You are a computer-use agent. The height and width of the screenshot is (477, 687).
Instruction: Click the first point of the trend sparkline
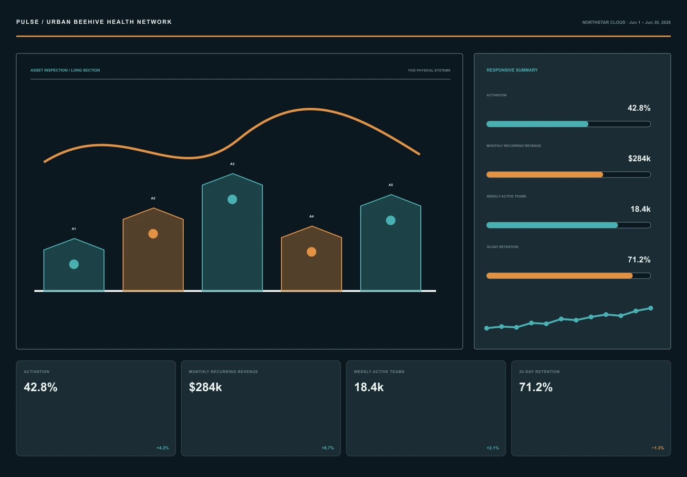(x=487, y=328)
